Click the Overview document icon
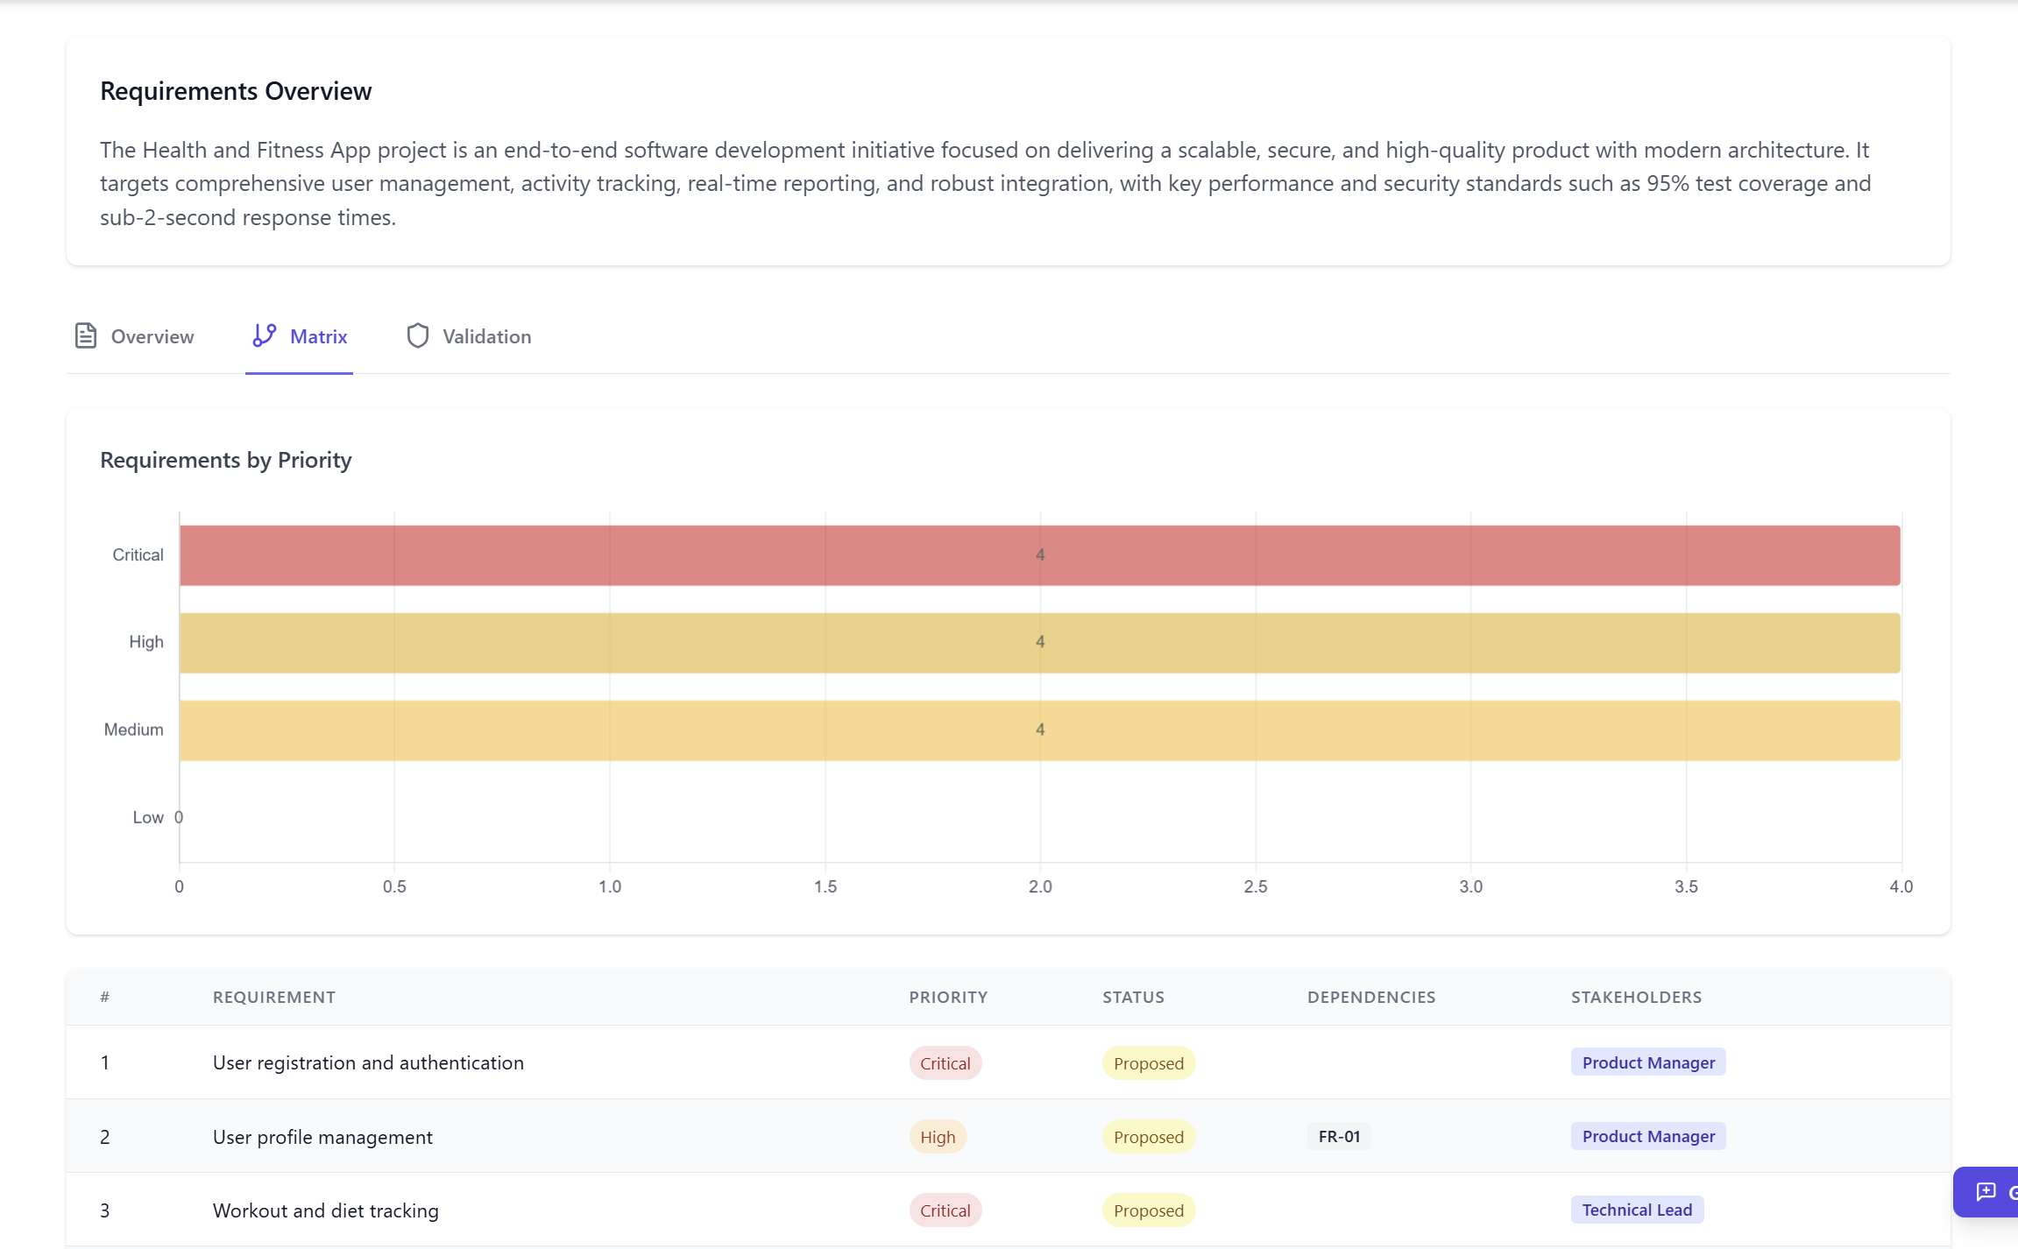Screen dimensions: 2018x1249 [x=85, y=336]
